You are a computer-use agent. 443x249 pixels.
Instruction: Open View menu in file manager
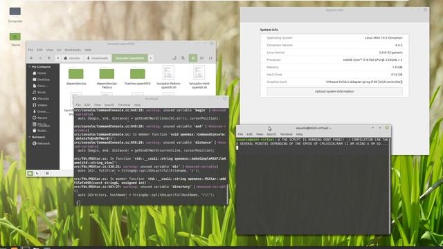pyautogui.click(x=50, y=50)
